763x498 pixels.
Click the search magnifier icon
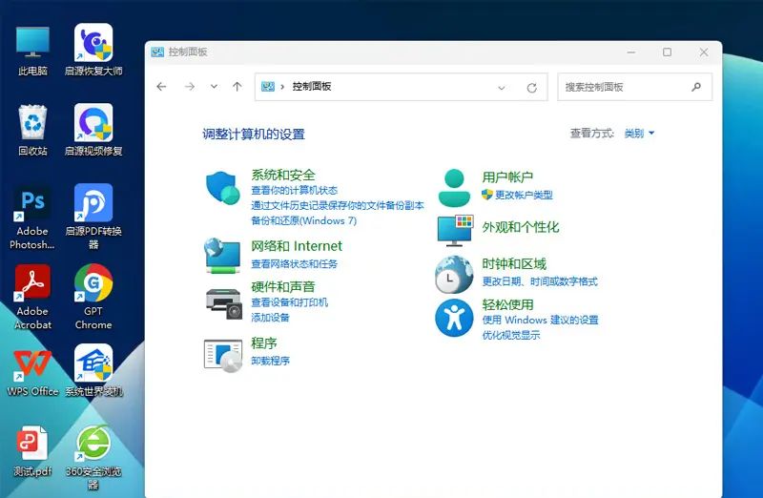tap(696, 87)
